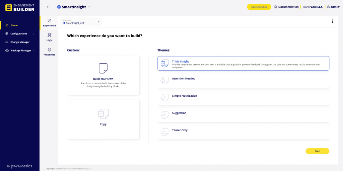Click the Suggestion theme arrows icon
Image resolution: width=343 pixels, height=171 pixels.
(x=164, y=115)
